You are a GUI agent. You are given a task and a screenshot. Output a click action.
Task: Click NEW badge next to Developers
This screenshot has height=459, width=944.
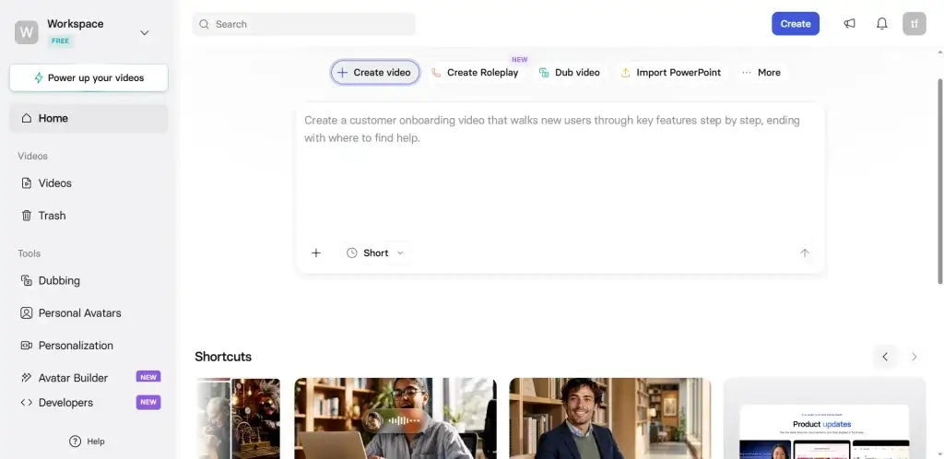coord(148,402)
